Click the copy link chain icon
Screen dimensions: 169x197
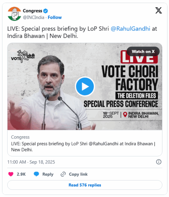(x=63, y=174)
